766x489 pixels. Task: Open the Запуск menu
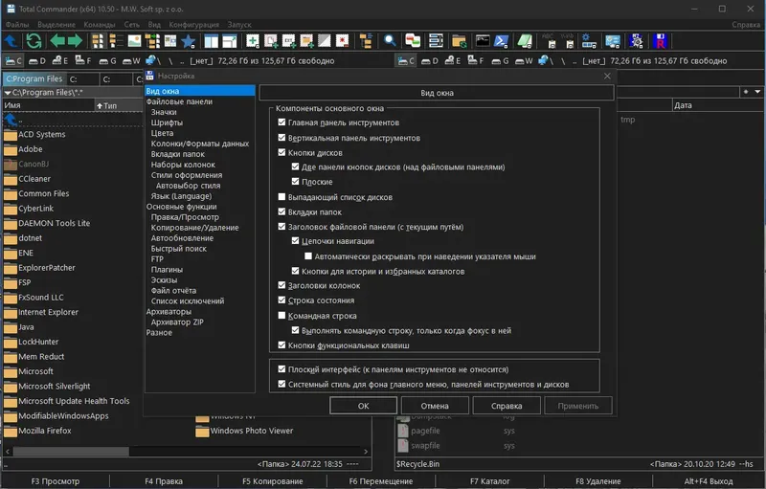239,24
